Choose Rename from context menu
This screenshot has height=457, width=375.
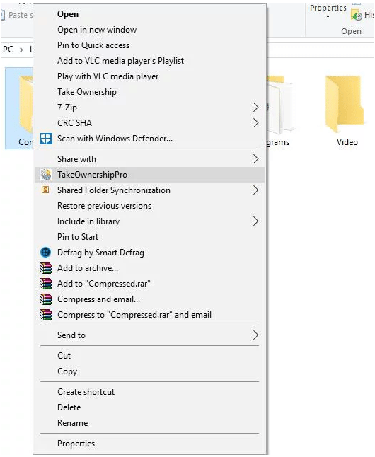[149, 423]
